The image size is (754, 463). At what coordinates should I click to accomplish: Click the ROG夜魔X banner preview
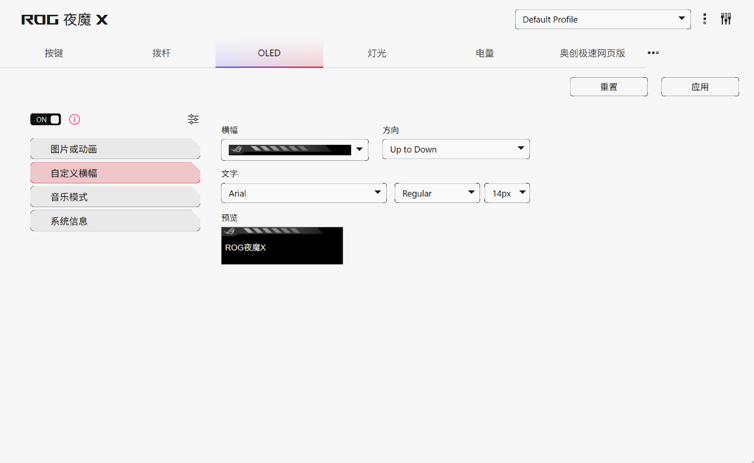pyautogui.click(x=282, y=246)
